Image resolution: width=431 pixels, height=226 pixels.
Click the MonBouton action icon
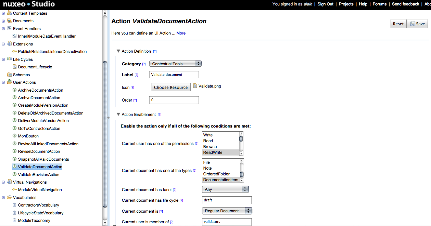[14, 136]
